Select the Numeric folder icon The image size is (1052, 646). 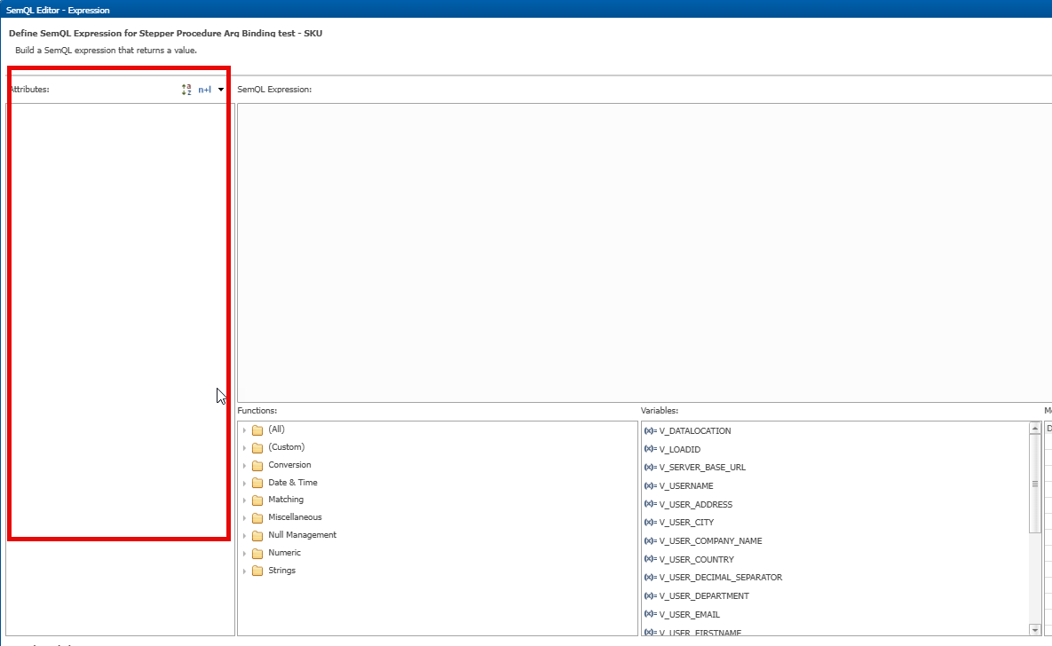(x=257, y=554)
